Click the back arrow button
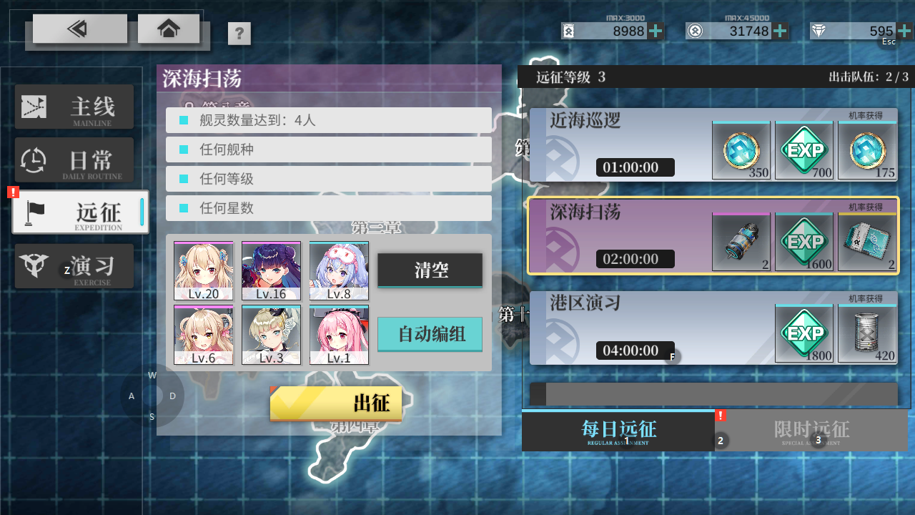 [x=79, y=29]
